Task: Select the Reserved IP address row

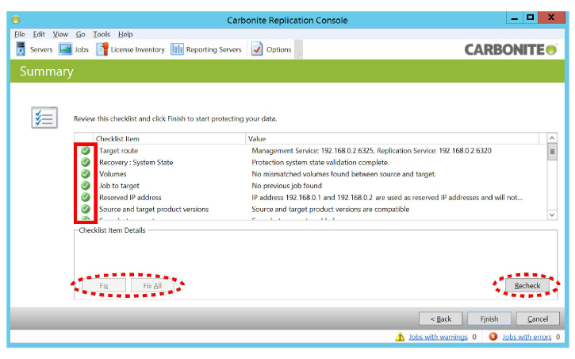Action: tap(311, 198)
